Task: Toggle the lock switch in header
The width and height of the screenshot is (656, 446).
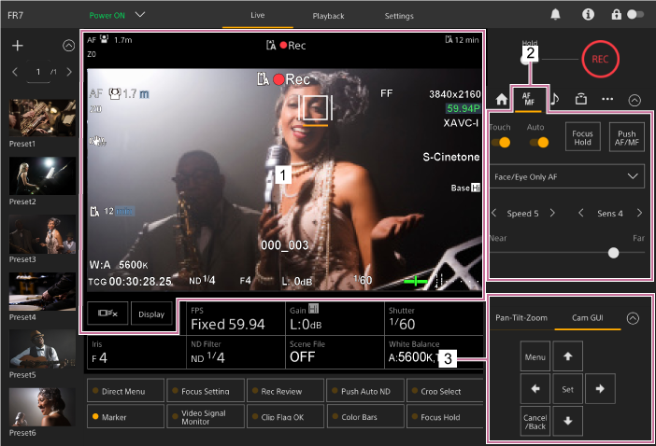Action: click(x=635, y=15)
